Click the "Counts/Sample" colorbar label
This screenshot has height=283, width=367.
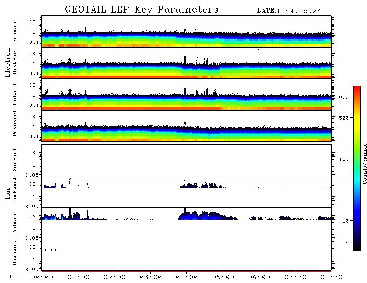(x=364, y=163)
